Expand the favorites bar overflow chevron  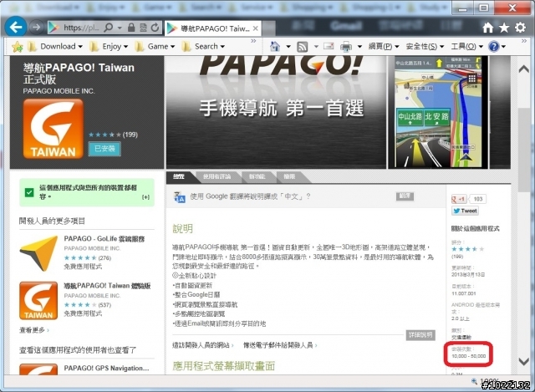pos(253,41)
